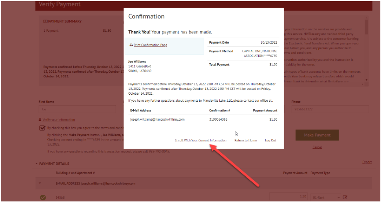Click the Payment Summary header icon

click(x=45, y=22)
